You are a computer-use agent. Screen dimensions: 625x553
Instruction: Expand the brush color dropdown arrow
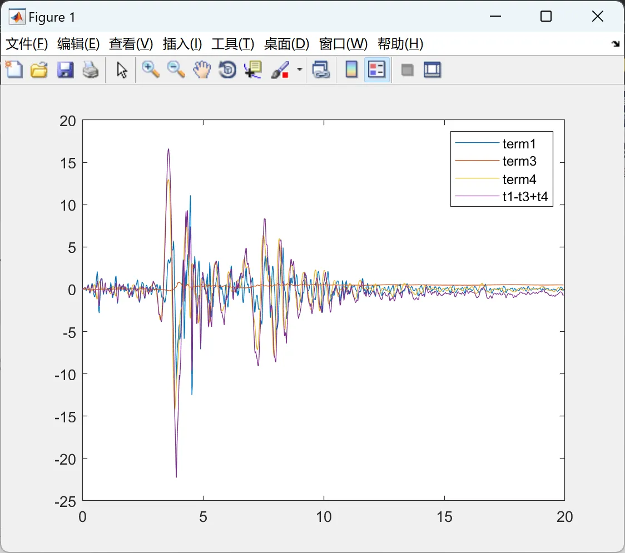(x=300, y=70)
